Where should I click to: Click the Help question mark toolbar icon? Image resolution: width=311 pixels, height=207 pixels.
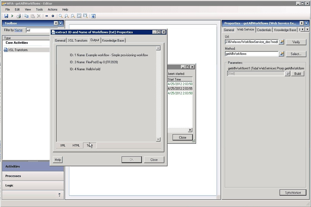tap(93, 16)
